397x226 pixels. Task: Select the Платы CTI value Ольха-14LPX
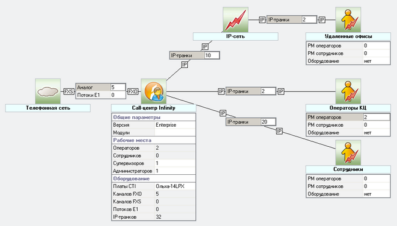coord(174,186)
